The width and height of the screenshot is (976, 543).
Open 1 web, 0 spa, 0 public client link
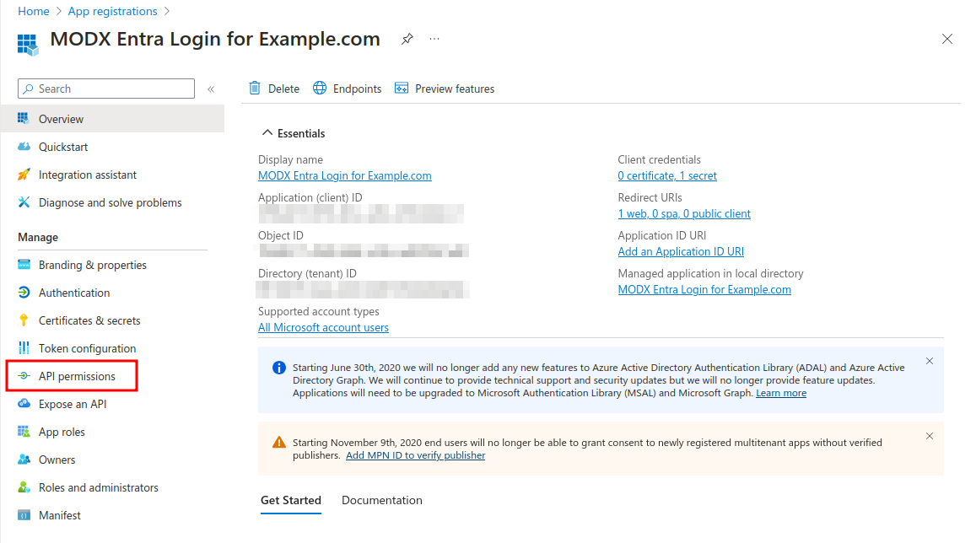684,214
